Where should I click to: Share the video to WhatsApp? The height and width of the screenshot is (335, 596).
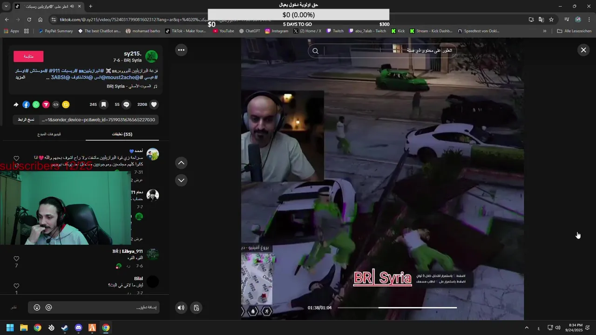36,105
